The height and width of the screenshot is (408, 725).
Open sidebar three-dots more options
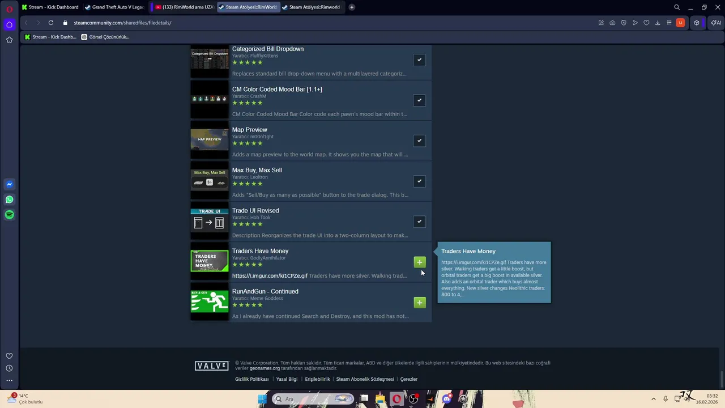(9, 380)
